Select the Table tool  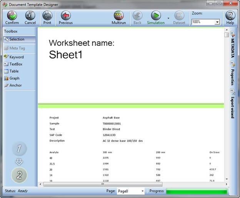tap(11, 71)
